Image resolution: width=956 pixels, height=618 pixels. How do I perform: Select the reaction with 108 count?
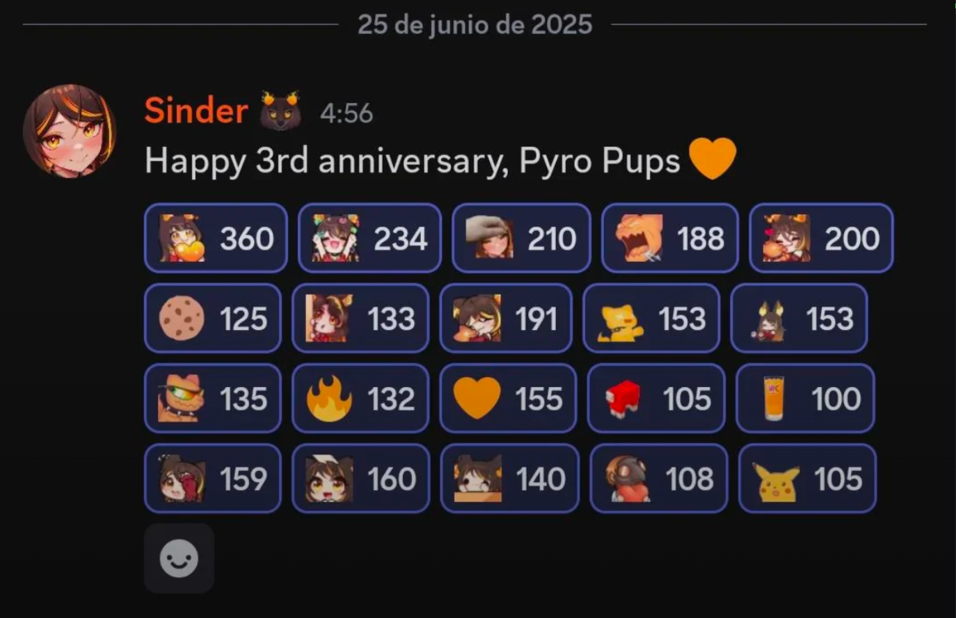tap(659, 479)
